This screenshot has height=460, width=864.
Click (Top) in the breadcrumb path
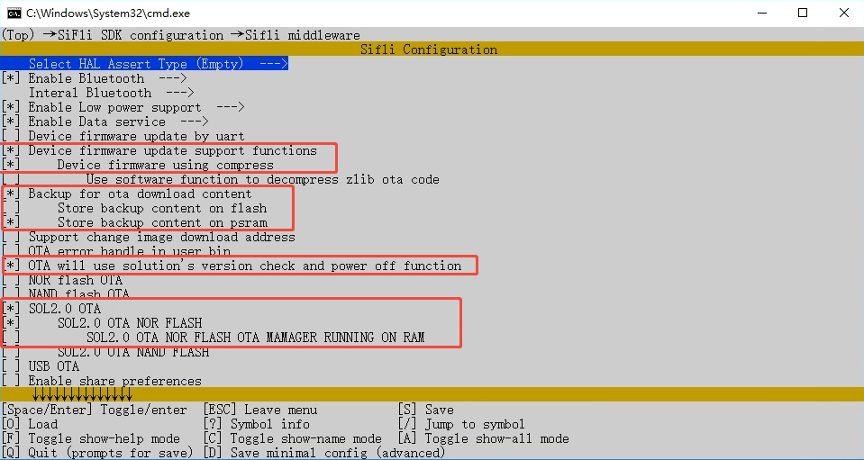pos(19,35)
